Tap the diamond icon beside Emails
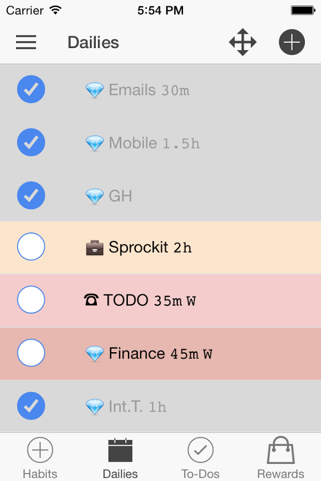Viewport: 321px width, 481px height. click(95, 90)
